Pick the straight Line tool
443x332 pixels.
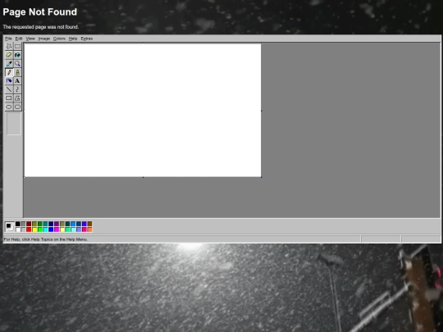pyautogui.click(x=9, y=89)
